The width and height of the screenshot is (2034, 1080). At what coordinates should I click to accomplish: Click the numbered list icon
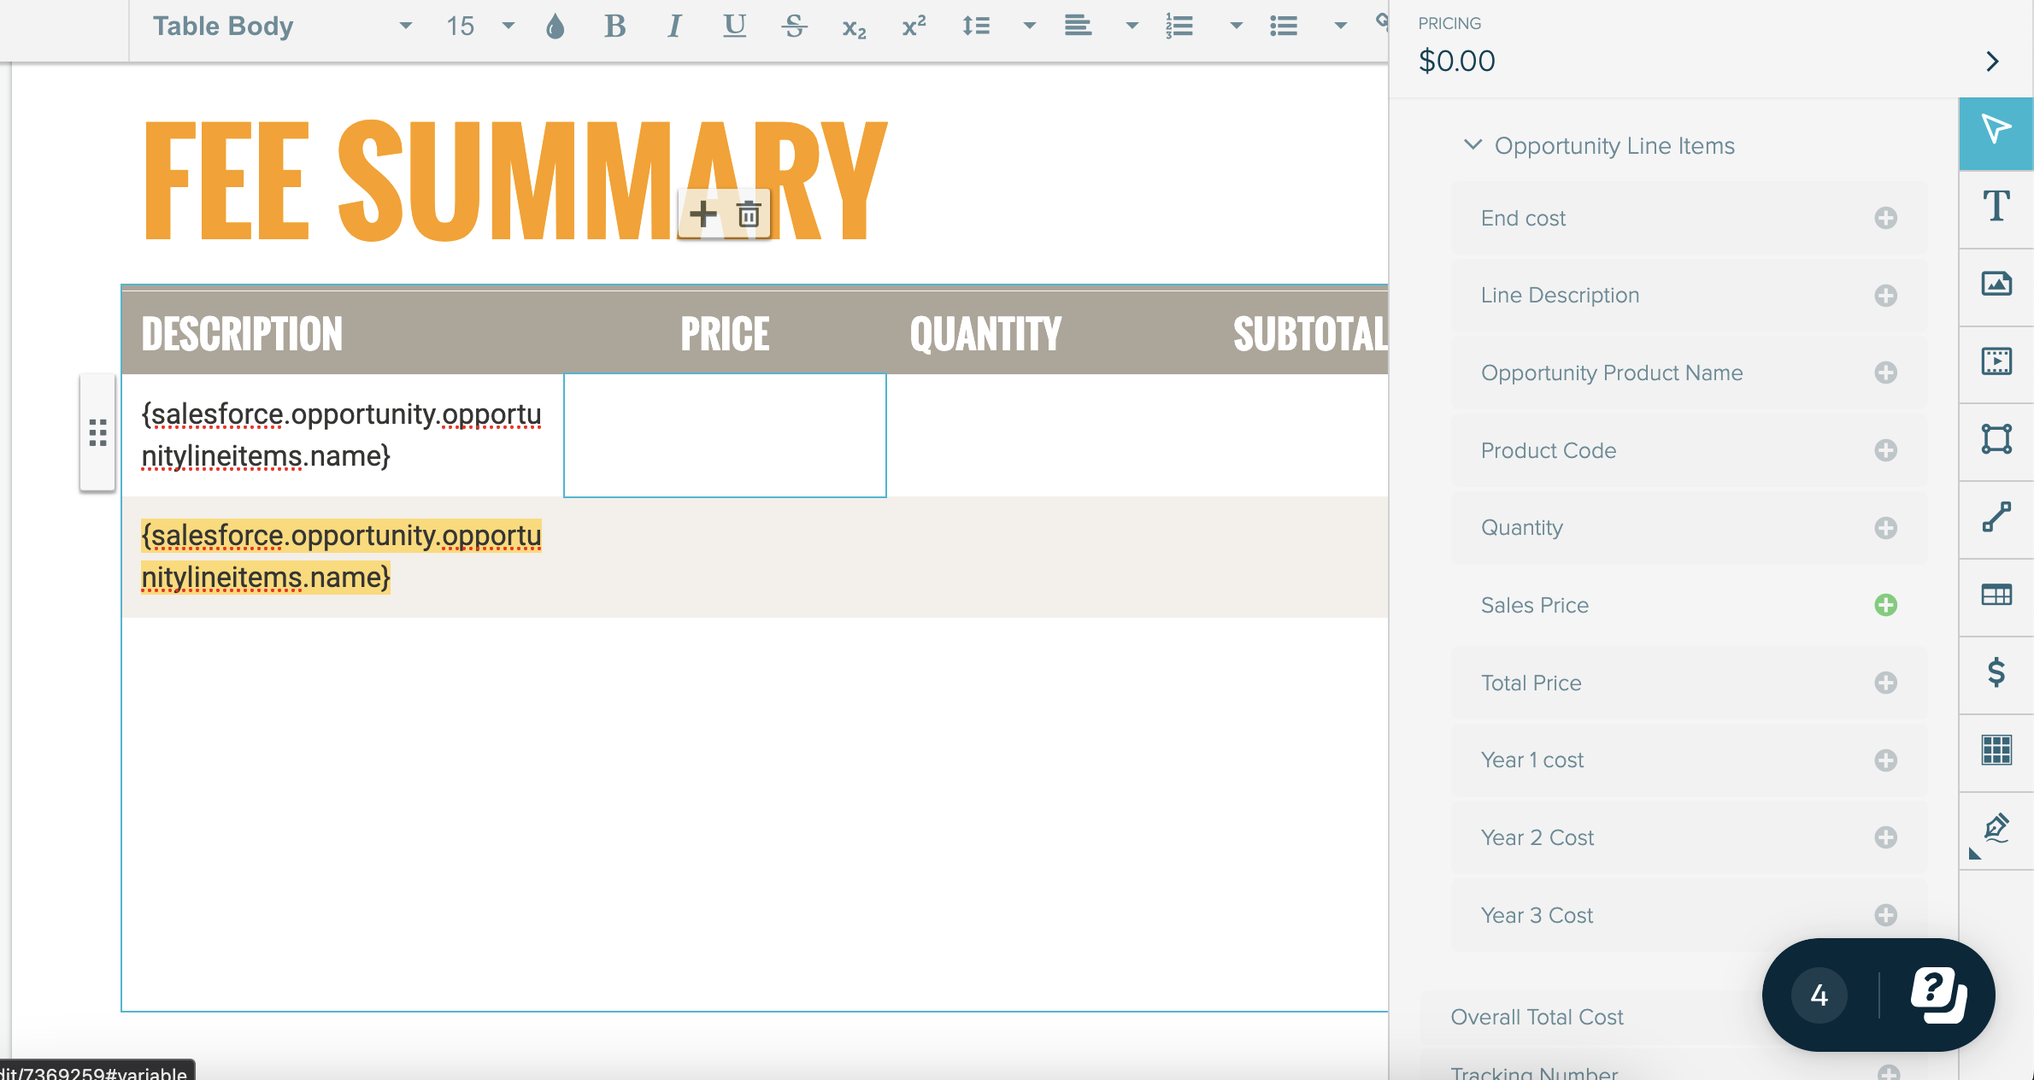tap(1179, 26)
